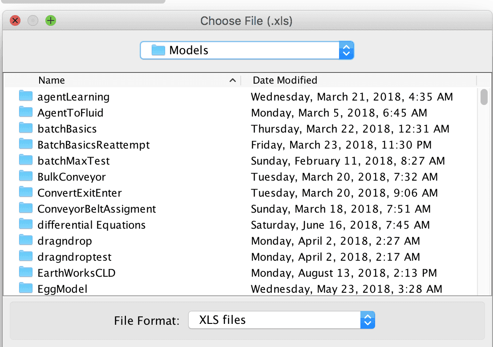Select the ConvertExitEnter folder icon
The image size is (493, 347).
26,193
